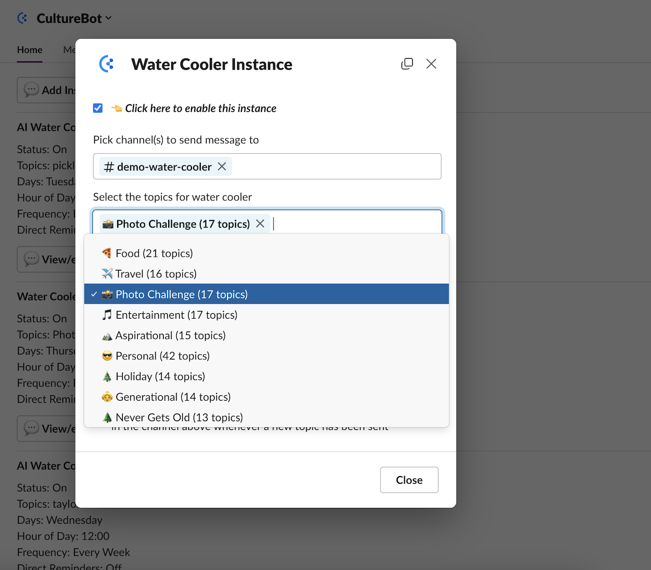Click 'Pick channel(s) to send message to' label

(176, 140)
